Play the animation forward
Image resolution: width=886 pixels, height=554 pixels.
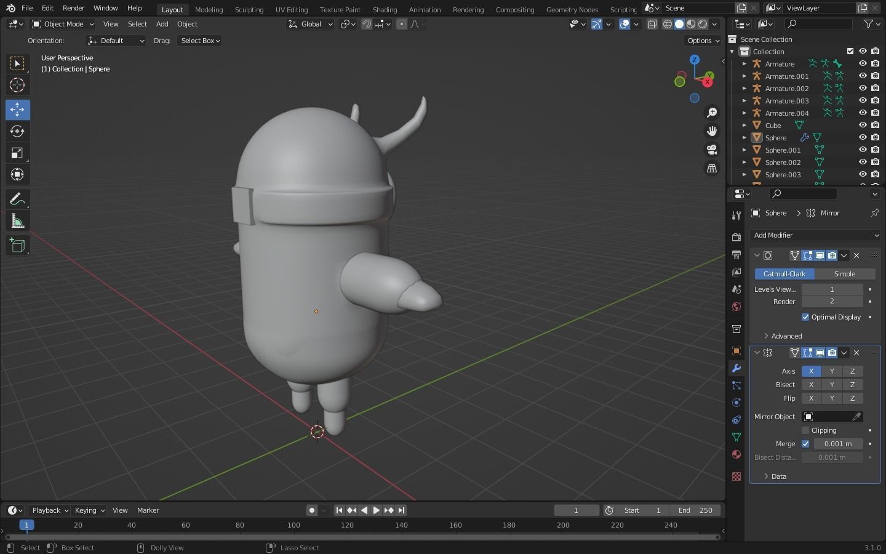coord(377,510)
